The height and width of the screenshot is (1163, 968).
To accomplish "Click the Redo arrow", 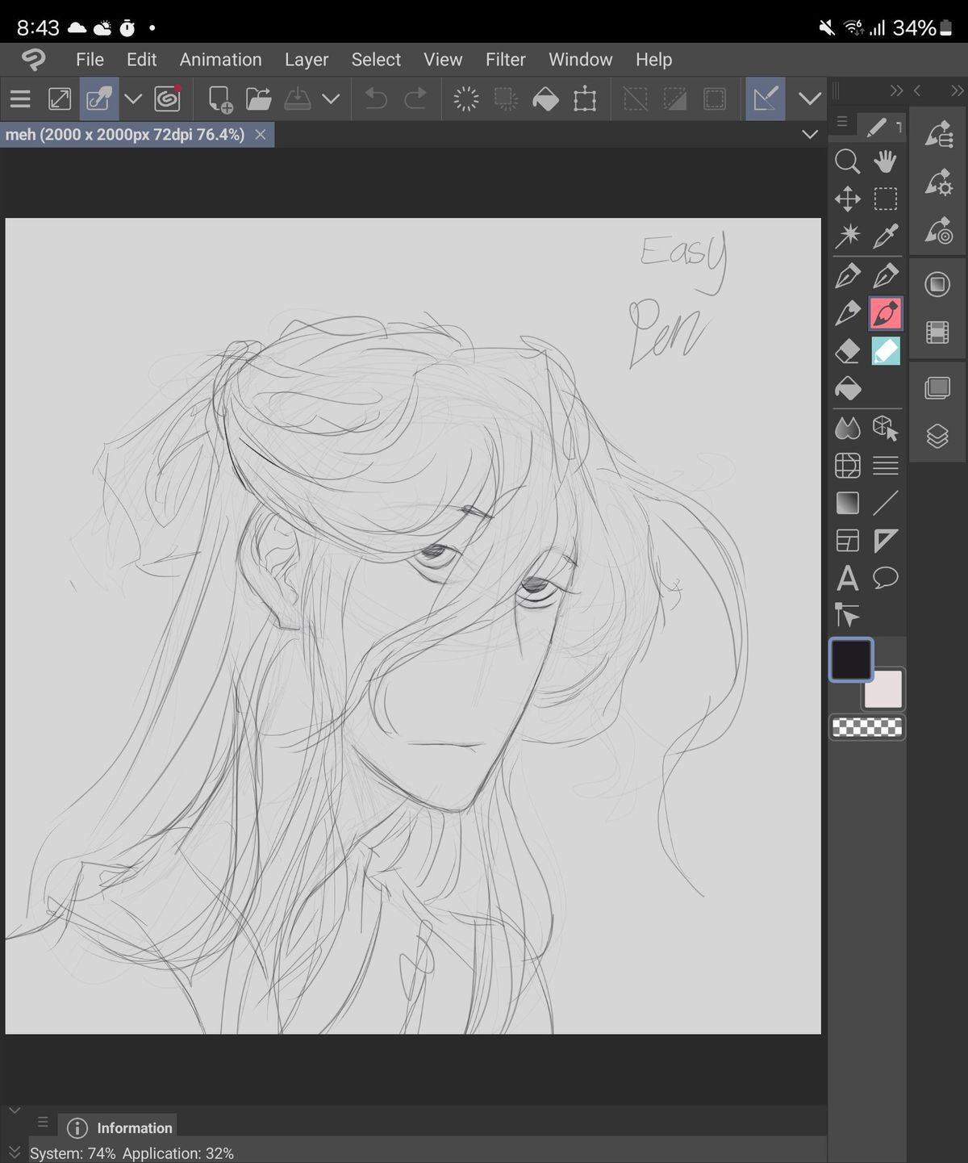I will click(x=415, y=99).
